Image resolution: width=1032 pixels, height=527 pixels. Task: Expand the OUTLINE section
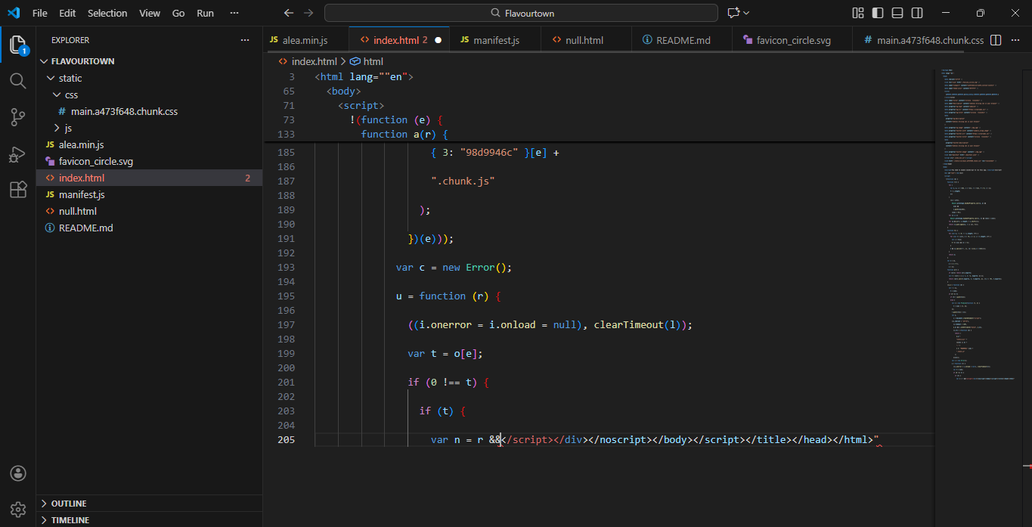tap(68, 504)
